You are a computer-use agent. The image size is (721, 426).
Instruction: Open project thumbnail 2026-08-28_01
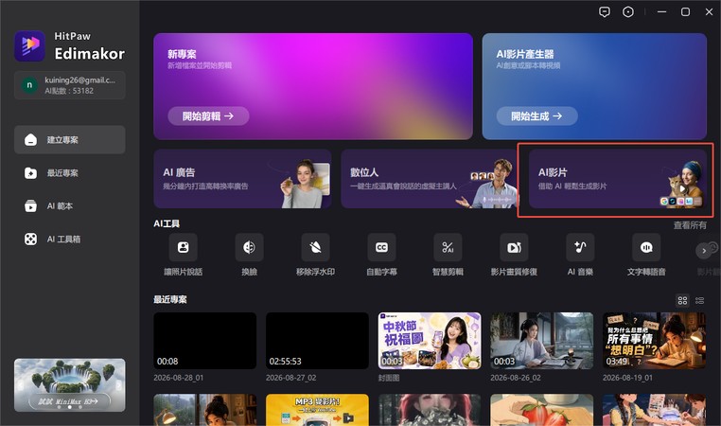coord(205,341)
